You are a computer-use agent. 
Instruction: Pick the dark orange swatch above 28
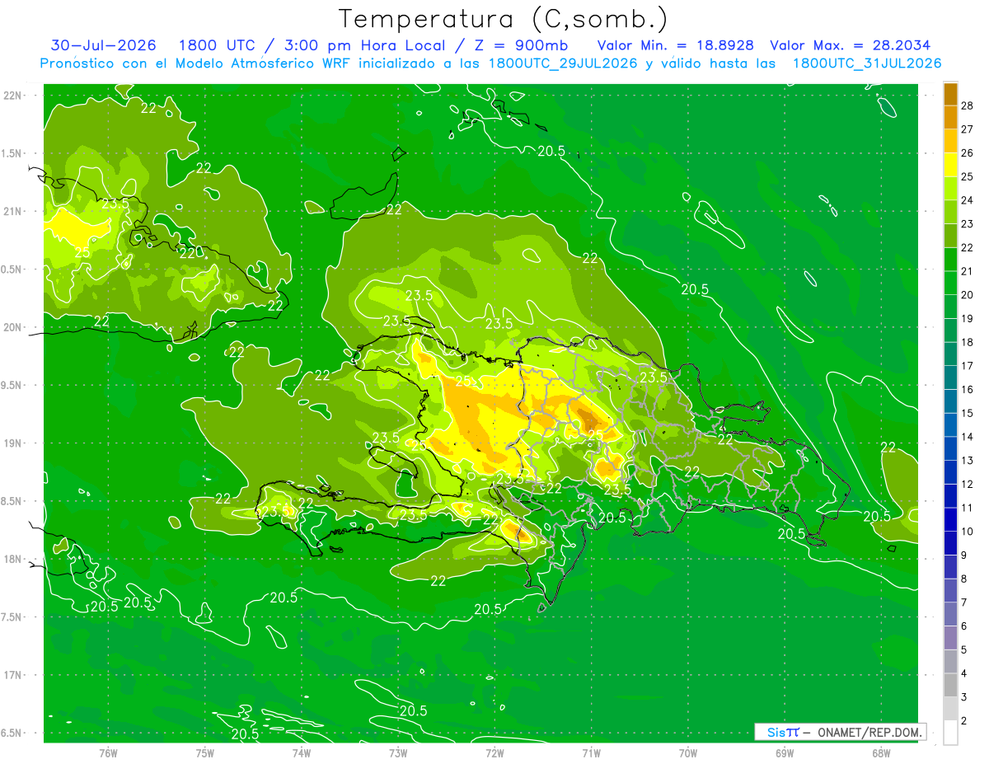pos(950,94)
